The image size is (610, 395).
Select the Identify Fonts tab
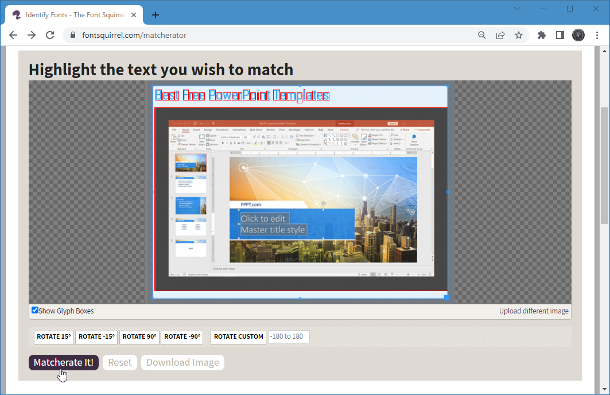(x=74, y=15)
